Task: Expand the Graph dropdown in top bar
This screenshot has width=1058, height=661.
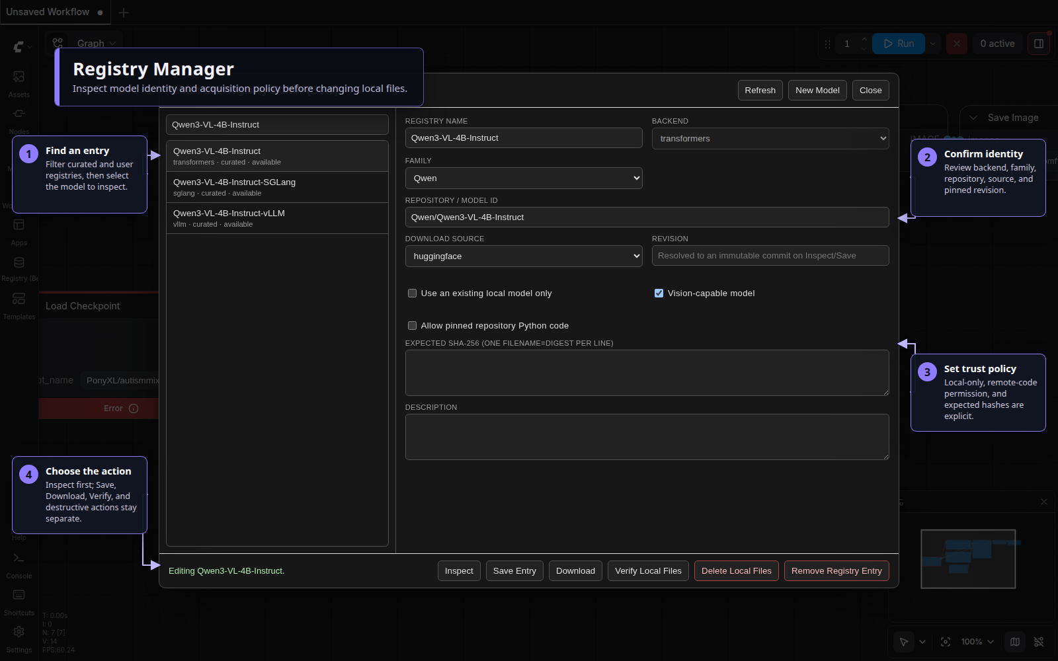Action: point(113,44)
